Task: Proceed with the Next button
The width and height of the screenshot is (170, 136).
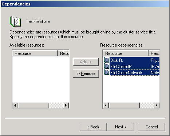Action: (x=120, y=127)
